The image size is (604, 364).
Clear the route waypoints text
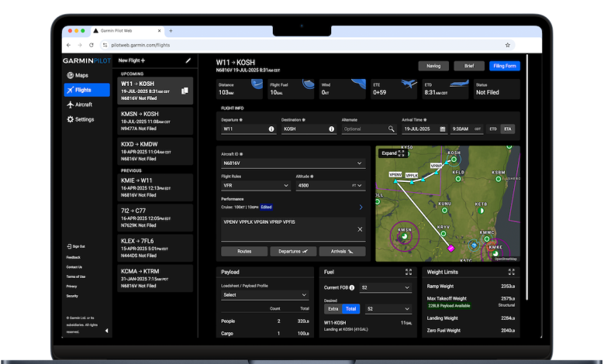(x=360, y=229)
